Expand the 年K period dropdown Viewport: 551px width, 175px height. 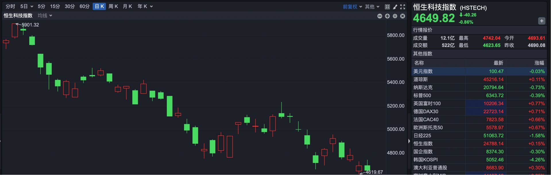point(145,6)
